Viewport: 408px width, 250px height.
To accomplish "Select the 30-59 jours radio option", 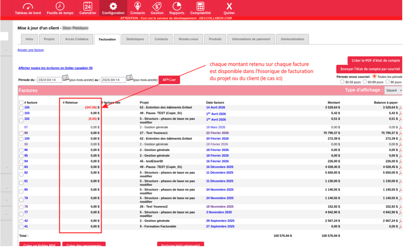I will click(342, 82).
